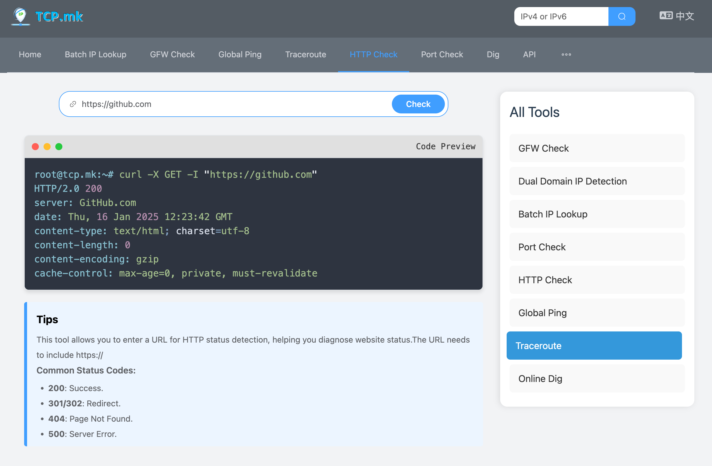Image resolution: width=712 pixels, height=466 pixels.
Task: Open Batch IP Lookup in navigation bar
Action: click(95, 54)
